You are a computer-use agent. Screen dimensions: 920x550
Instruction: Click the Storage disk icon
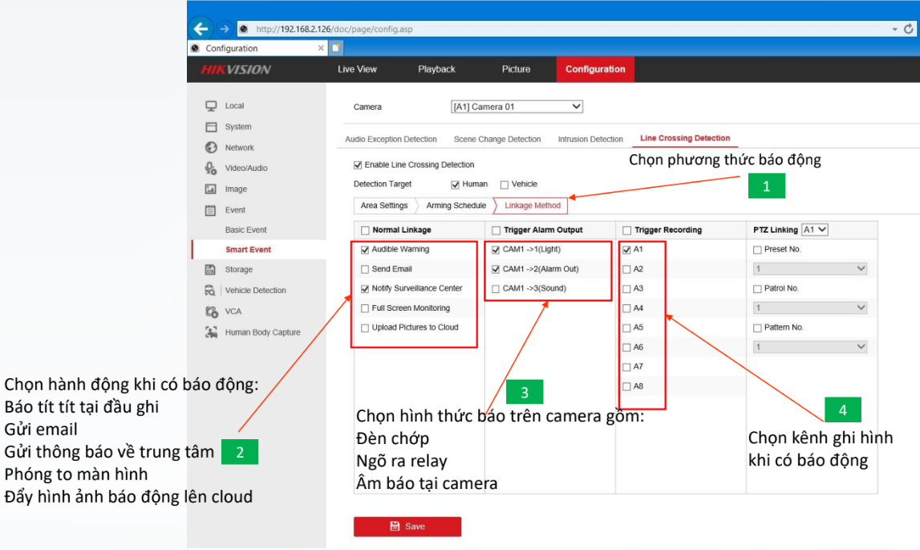[211, 270]
